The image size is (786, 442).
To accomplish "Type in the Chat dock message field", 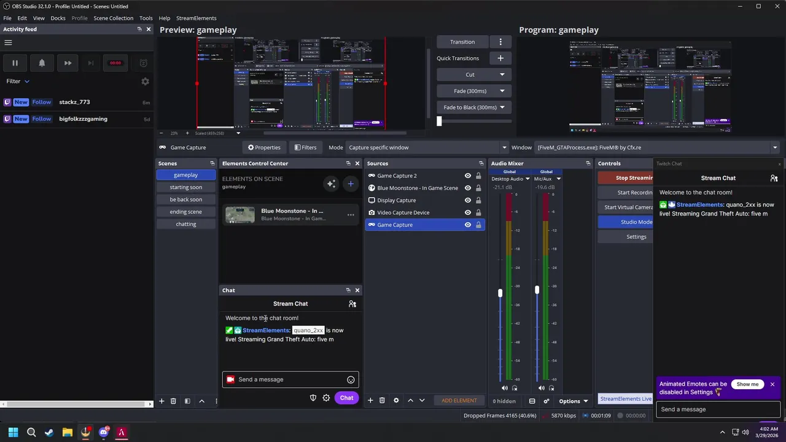I will point(290,379).
